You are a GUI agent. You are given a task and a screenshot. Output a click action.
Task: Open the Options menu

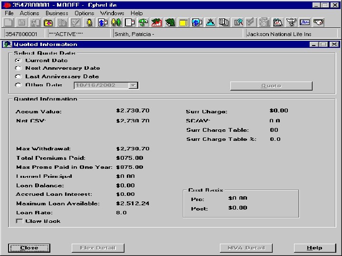tap(84, 13)
